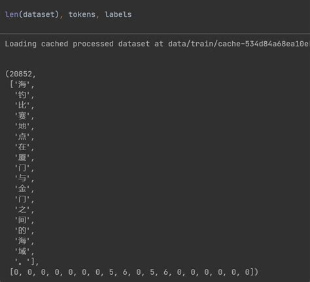Click the '地' token in the output

tap(22, 126)
